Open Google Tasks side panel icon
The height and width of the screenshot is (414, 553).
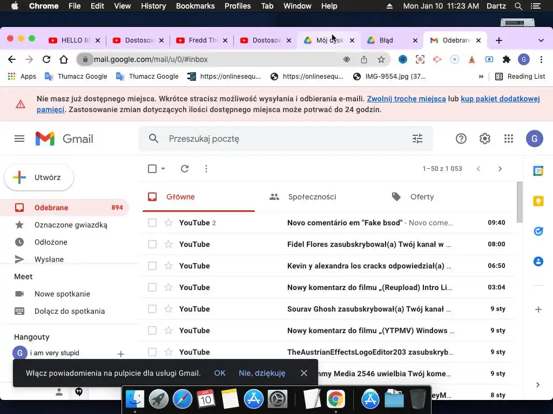538,231
